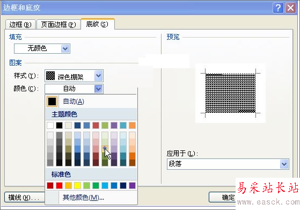Click the 横线(H)... button
The image size is (300, 210).
[x=24, y=197]
